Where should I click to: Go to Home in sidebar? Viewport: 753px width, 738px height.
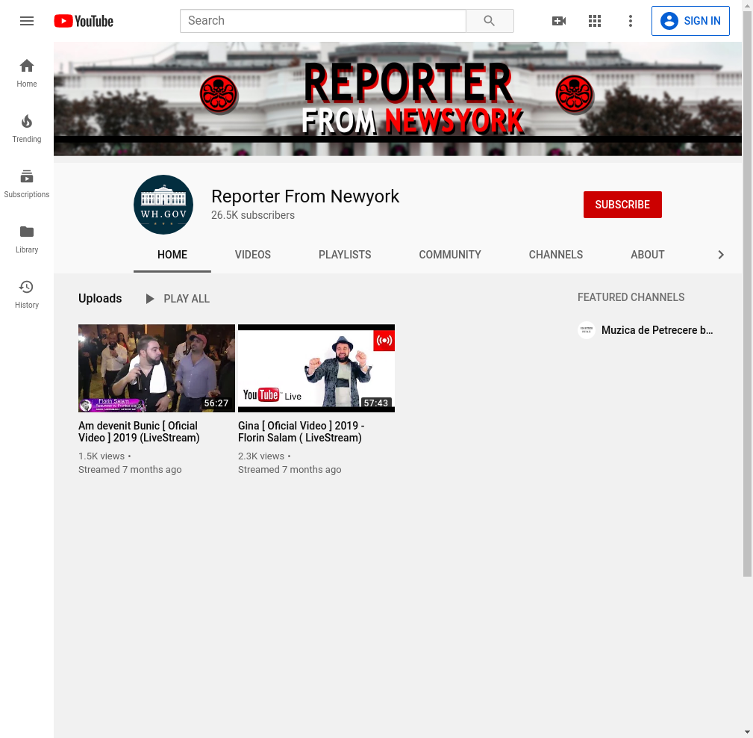(27, 73)
